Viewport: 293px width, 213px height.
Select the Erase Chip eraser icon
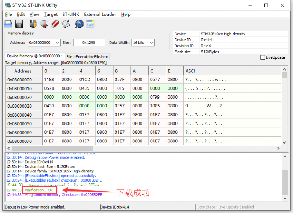pyautogui.click(x=54, y=24)
